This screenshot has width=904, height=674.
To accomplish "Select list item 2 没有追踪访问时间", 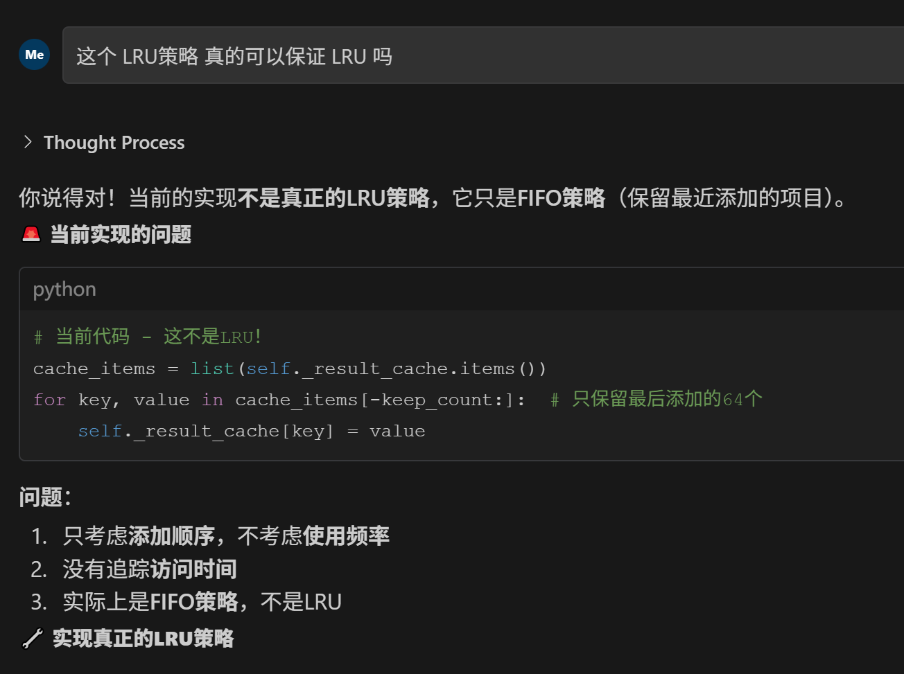I will pos(149,569).
